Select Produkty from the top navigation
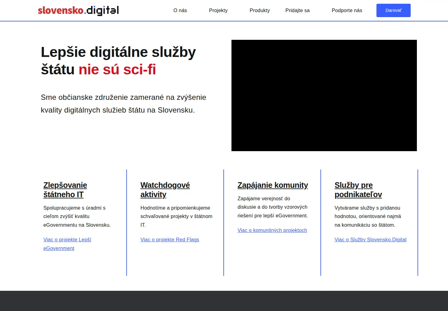Viewport: 448px width, 311px height. click(x=260, y=10)
